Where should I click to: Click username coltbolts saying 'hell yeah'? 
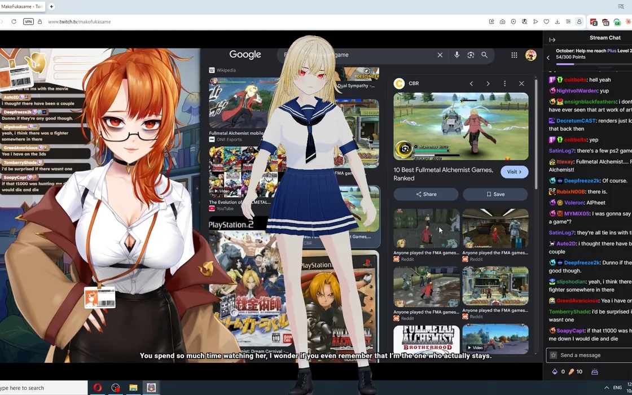tap(575, 80)
